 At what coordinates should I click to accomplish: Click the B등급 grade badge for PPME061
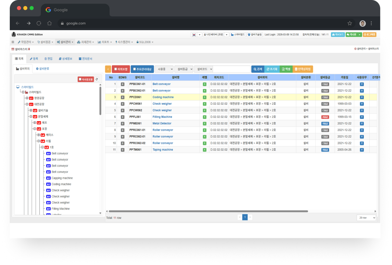pyautogui.click(x=325, y=123)
